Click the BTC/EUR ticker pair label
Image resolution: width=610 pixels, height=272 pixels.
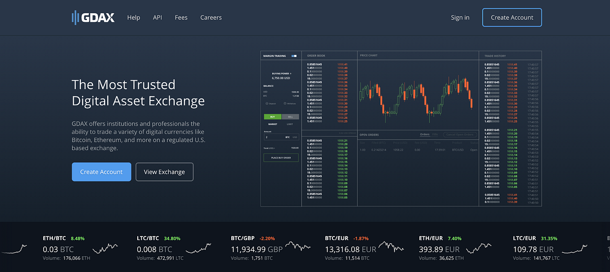337,238
